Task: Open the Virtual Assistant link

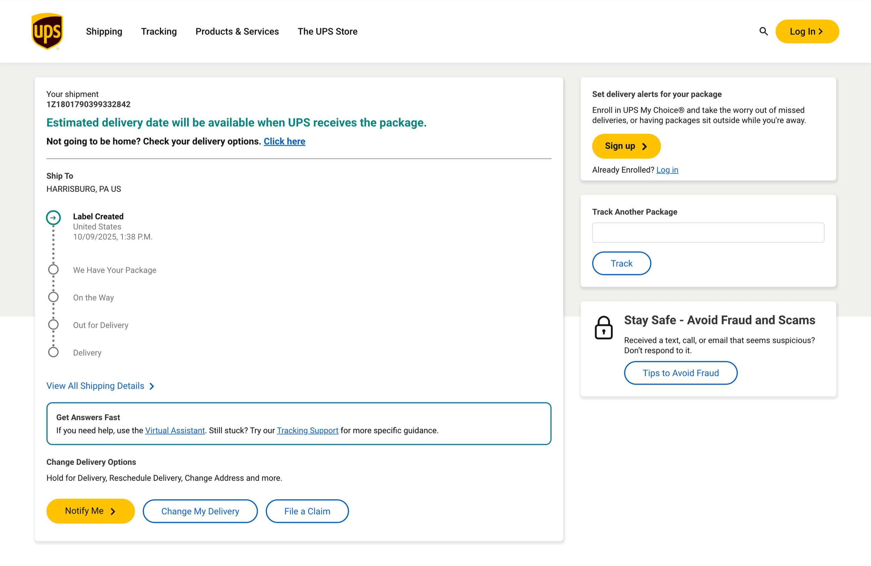Action: 175,430
